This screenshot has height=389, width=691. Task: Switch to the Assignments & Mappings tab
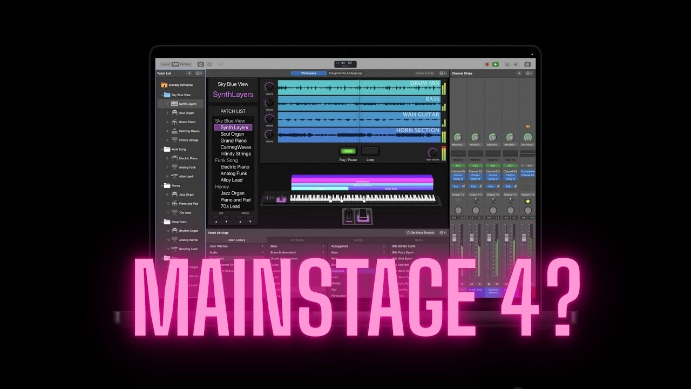coord(345,73)
